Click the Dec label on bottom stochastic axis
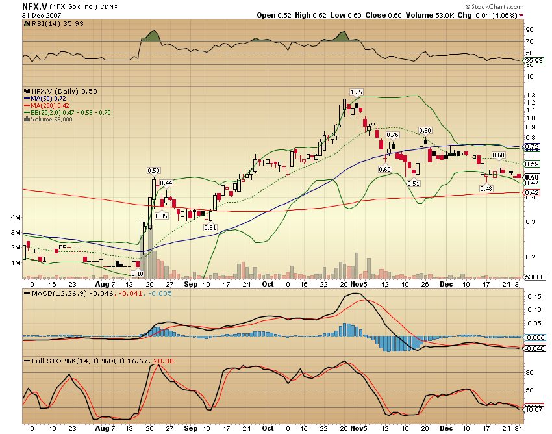The width and height of the screenshot is (552, 434). click(446, 428)
